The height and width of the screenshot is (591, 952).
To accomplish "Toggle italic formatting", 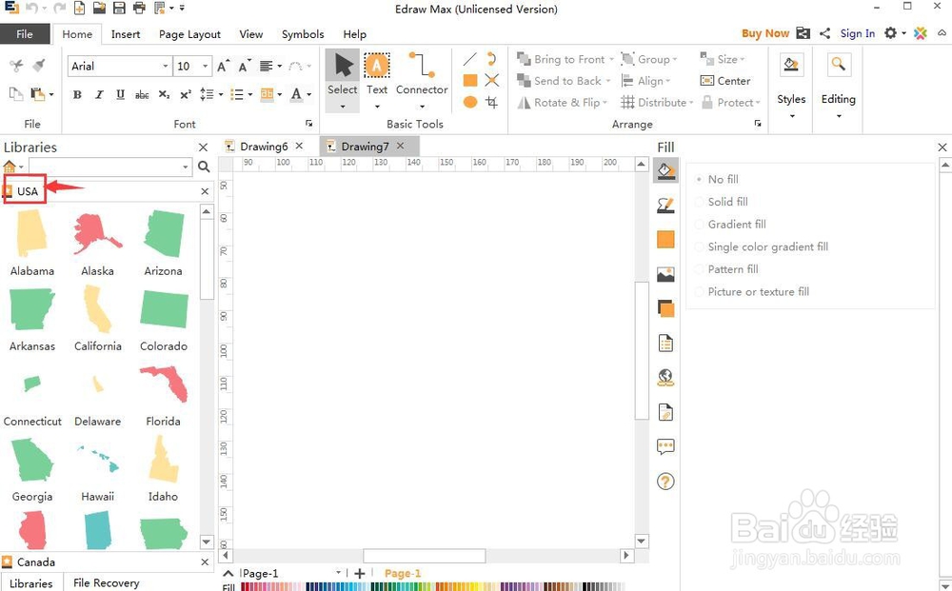I will point(99,94).
